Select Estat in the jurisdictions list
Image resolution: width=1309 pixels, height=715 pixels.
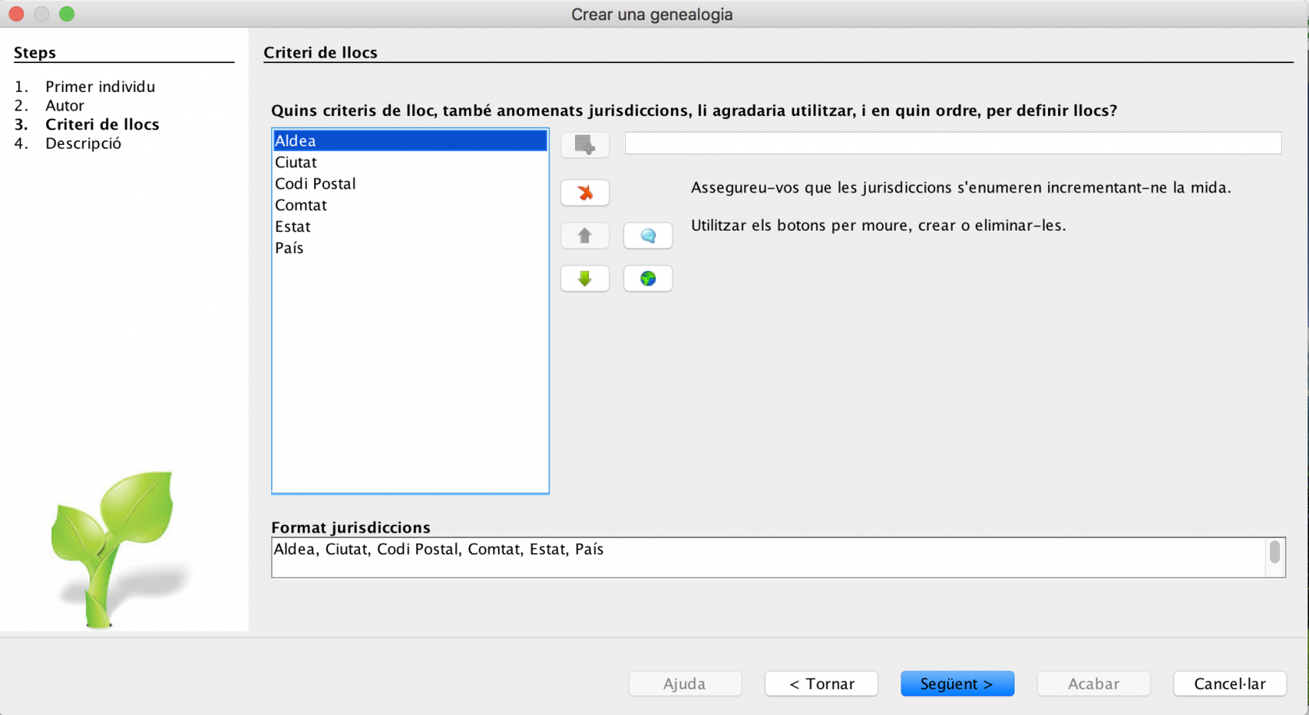coord(410,227)
